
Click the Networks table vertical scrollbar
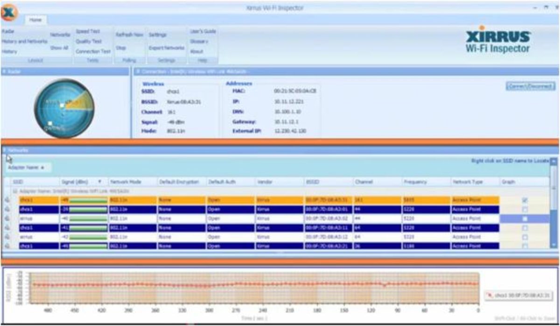(554, 204)
